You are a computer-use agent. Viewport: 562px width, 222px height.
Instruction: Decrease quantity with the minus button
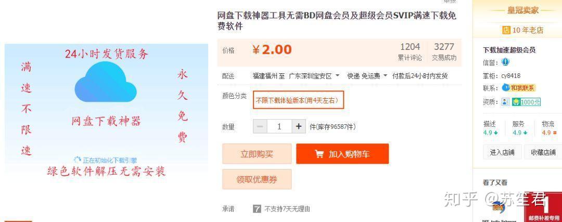(260, 126)
